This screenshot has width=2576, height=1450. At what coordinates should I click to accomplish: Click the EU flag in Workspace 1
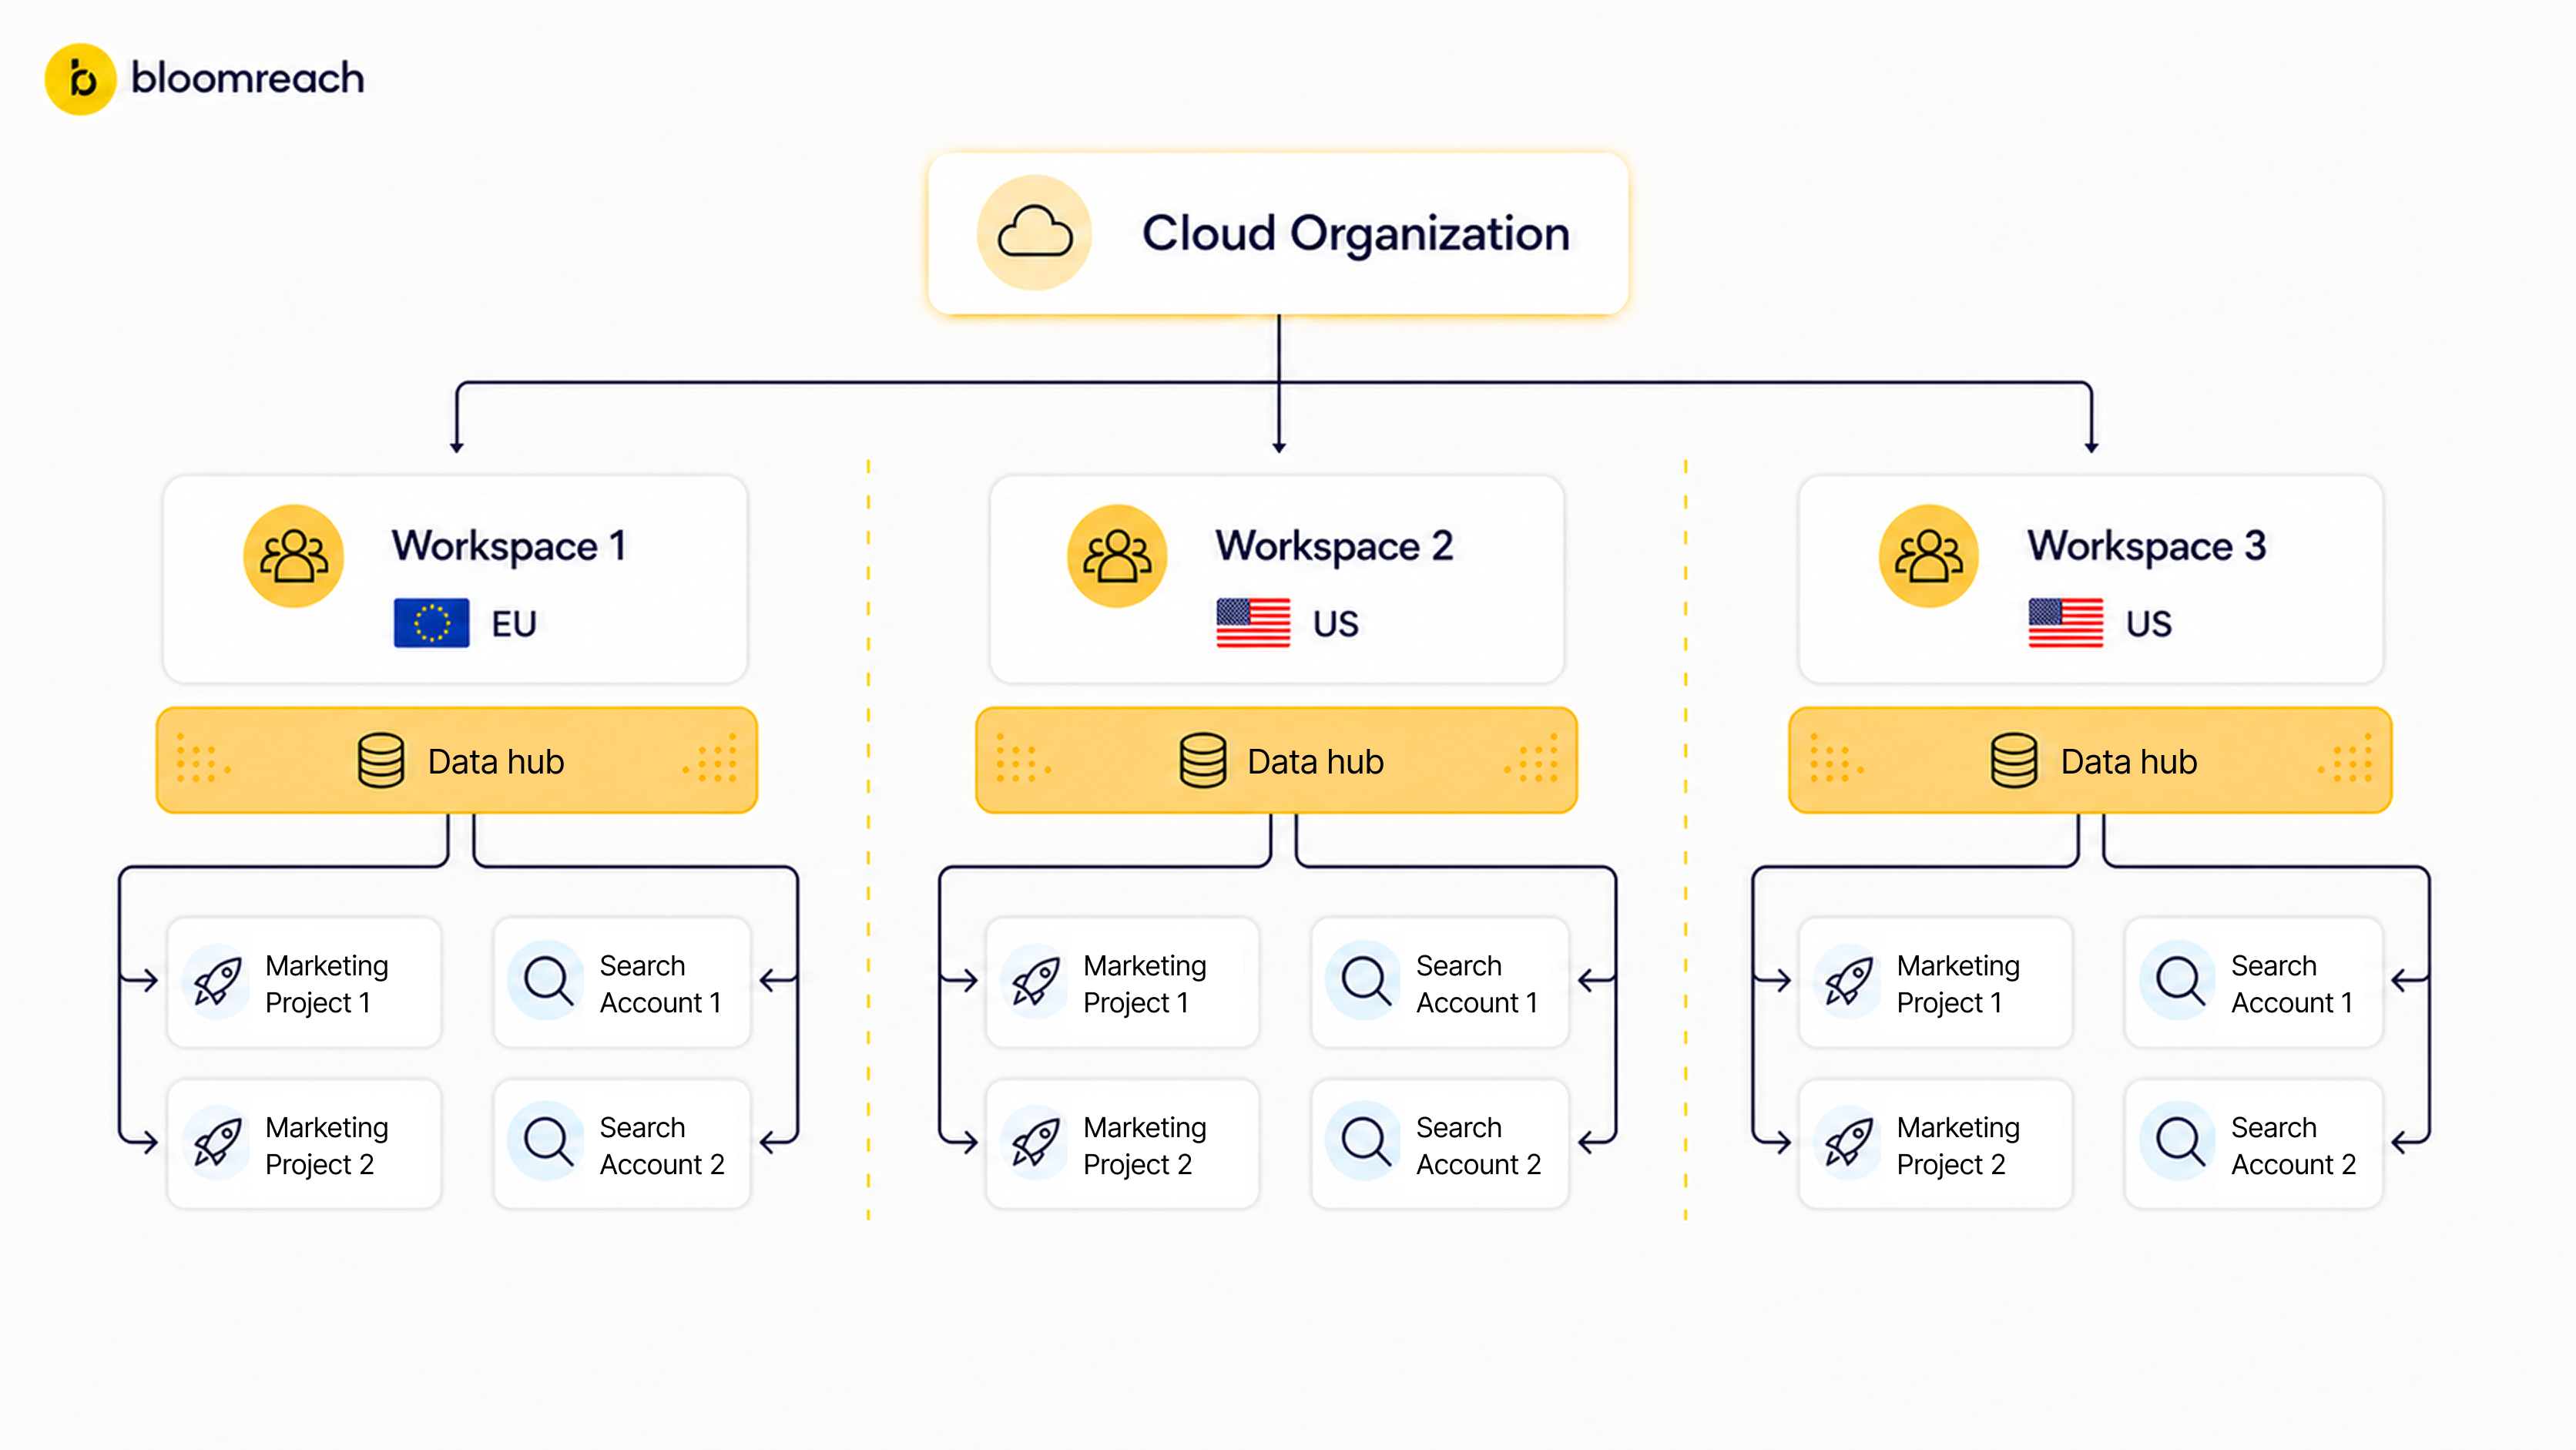click(x=431, y=623)
